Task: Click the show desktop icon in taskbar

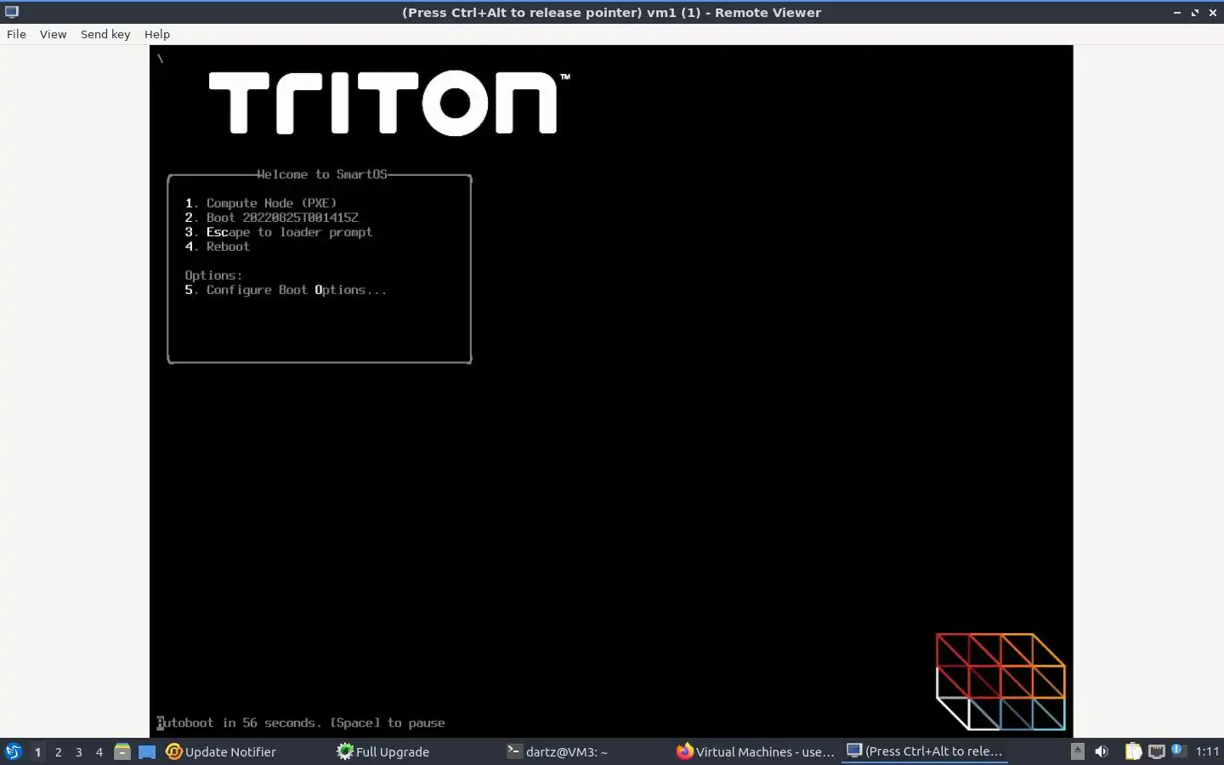Action: click(x=147, y=751)
